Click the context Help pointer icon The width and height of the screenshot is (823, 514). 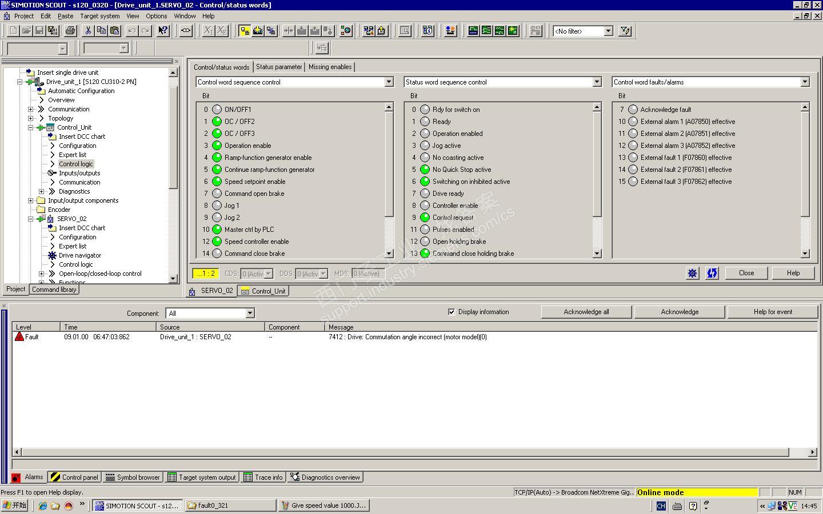tap(163, 31)
